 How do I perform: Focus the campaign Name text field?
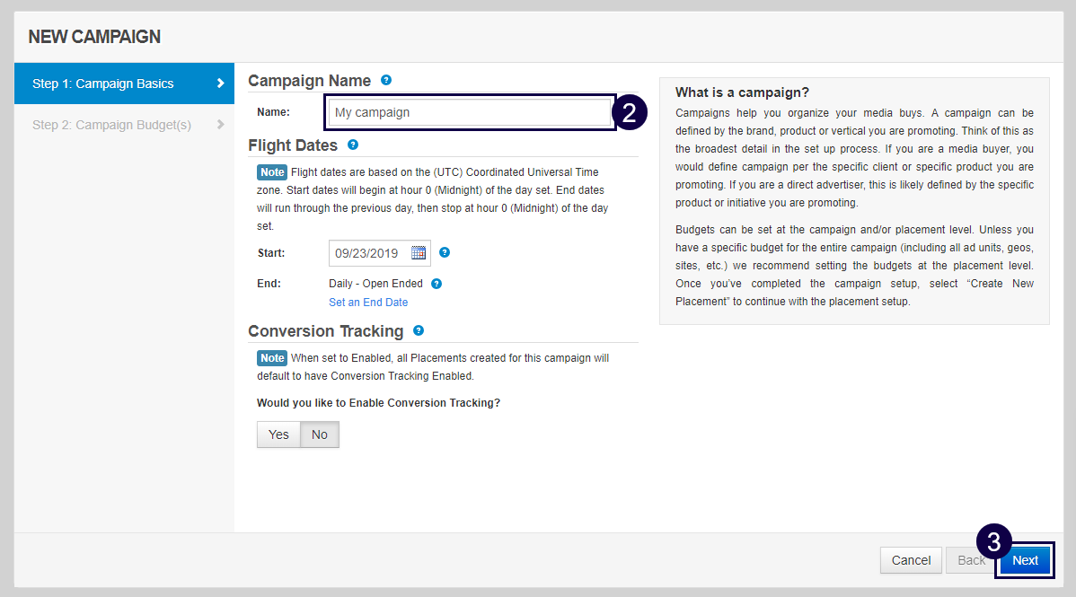469,112
